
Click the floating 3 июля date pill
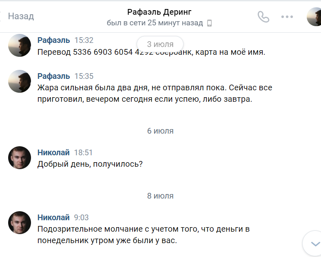160,44
